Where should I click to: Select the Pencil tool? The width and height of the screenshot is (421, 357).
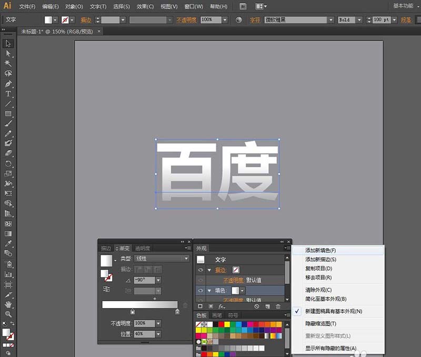click(x=8, y=134)
